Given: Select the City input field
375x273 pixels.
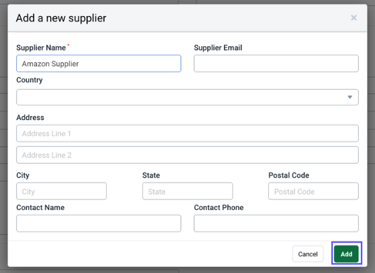Looking at the screenshot, I should [62, 191].
